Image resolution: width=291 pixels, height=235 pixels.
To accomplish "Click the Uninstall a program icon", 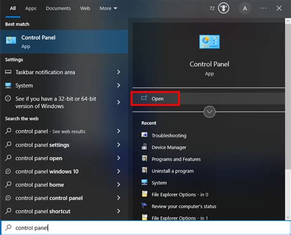I will [x=144, y=170].
